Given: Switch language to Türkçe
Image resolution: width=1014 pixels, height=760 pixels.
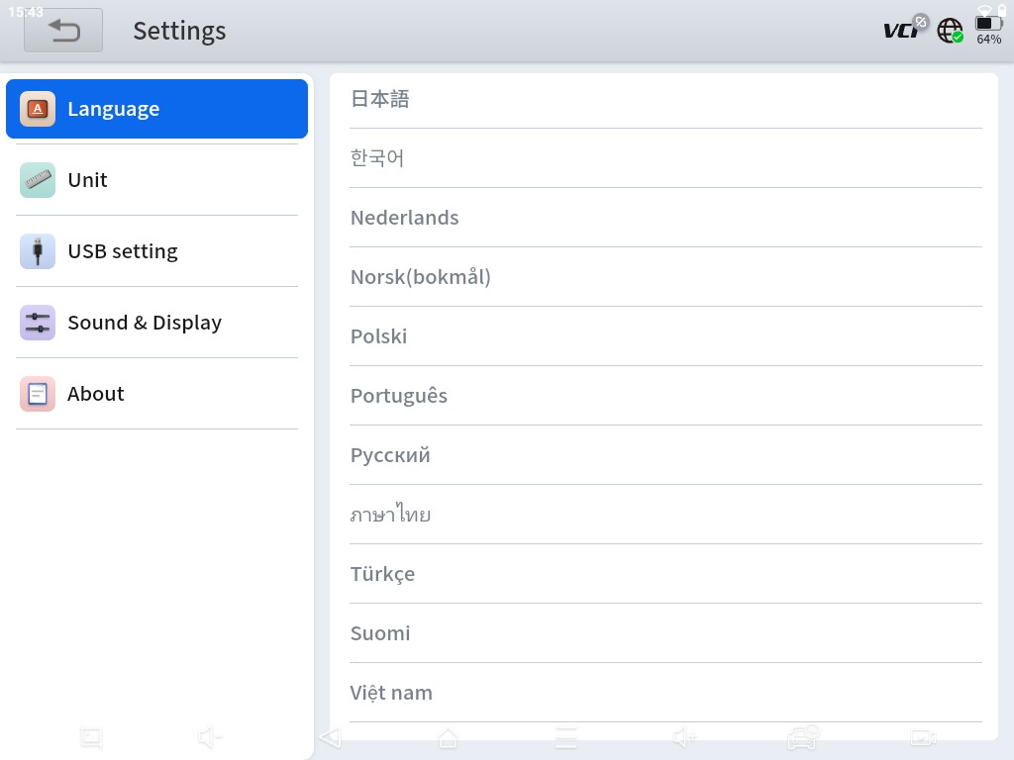Looking at the screenshot, I should [382, 574].
